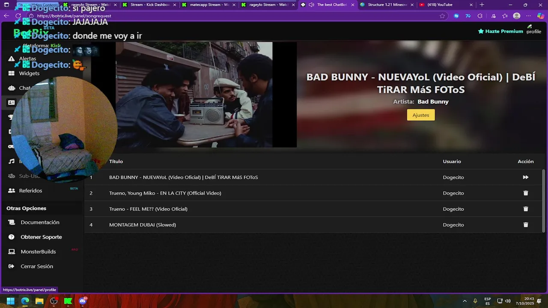548x308 pixels.
Task: Open Alertas in the sidebar
Action: [27, 59]
